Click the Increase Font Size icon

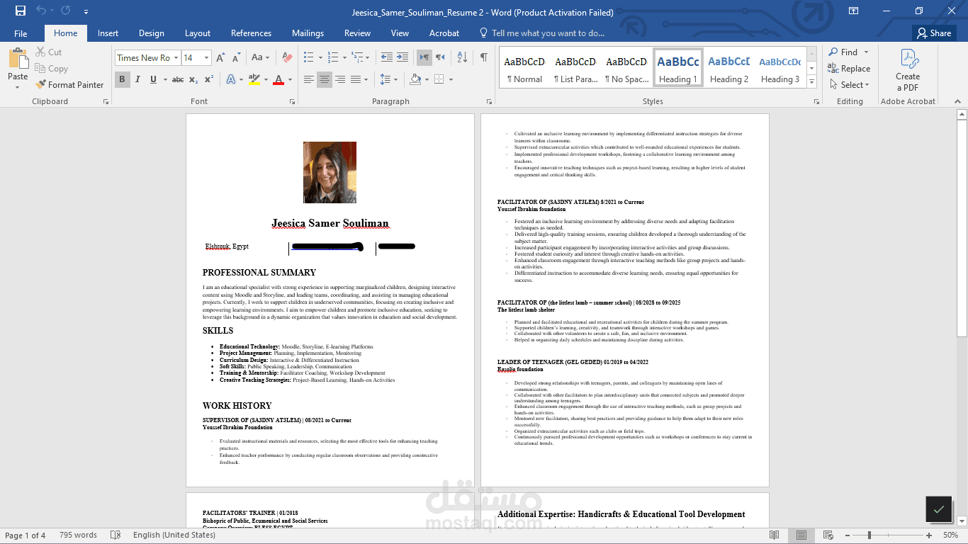pyautogui.click(x=220, y=58)
